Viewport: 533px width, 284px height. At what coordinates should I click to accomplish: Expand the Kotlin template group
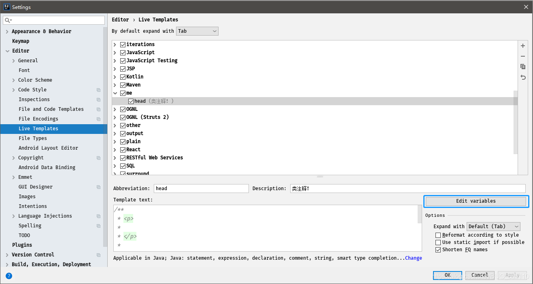[x=115, y=76]
